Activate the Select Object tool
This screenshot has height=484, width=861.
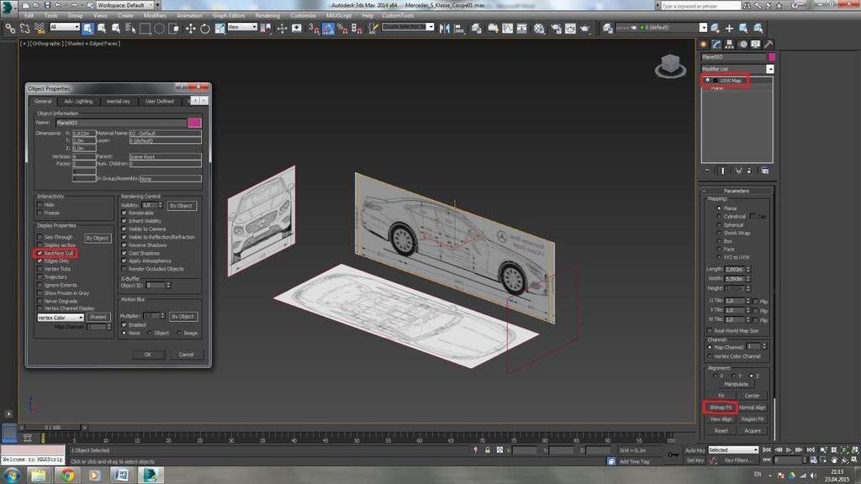[87, 28]
